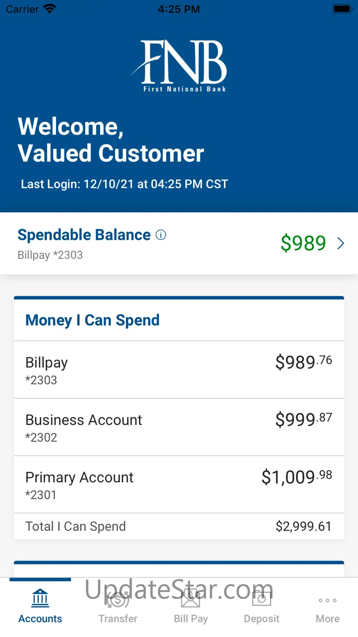Select the Bill Pay tab label
Image resolution: width=358 pixels, height=637 pixels.
pyautogui.click(x=190, y=619)
